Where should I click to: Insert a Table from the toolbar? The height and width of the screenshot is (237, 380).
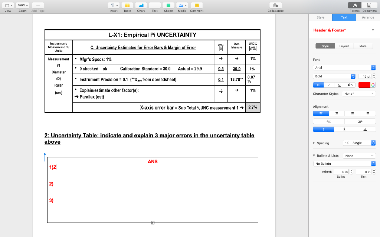pos(127,5)
